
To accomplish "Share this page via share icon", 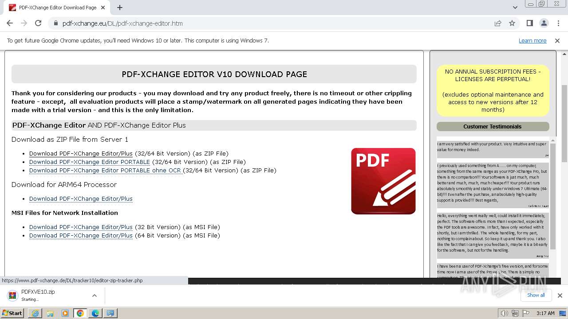I will pyautogui.click(x=498, y=23).
